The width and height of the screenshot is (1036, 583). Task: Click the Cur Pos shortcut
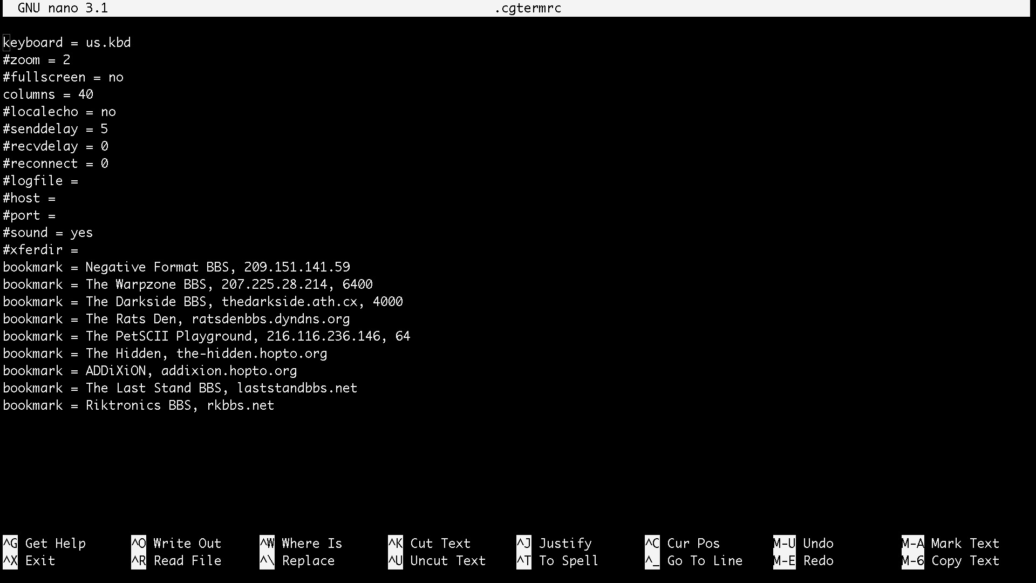(683, 543)
